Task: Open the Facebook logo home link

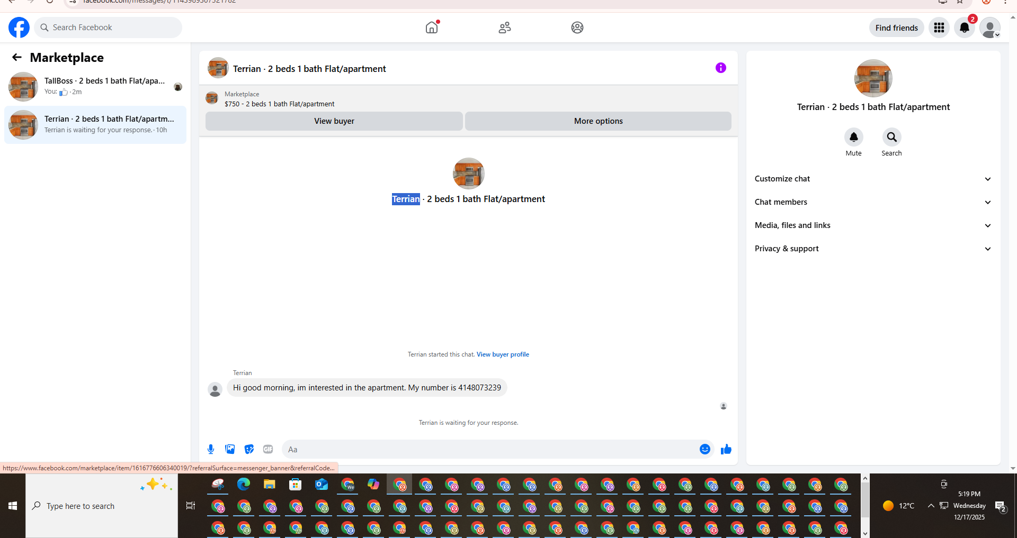Action: click(19, 28)
